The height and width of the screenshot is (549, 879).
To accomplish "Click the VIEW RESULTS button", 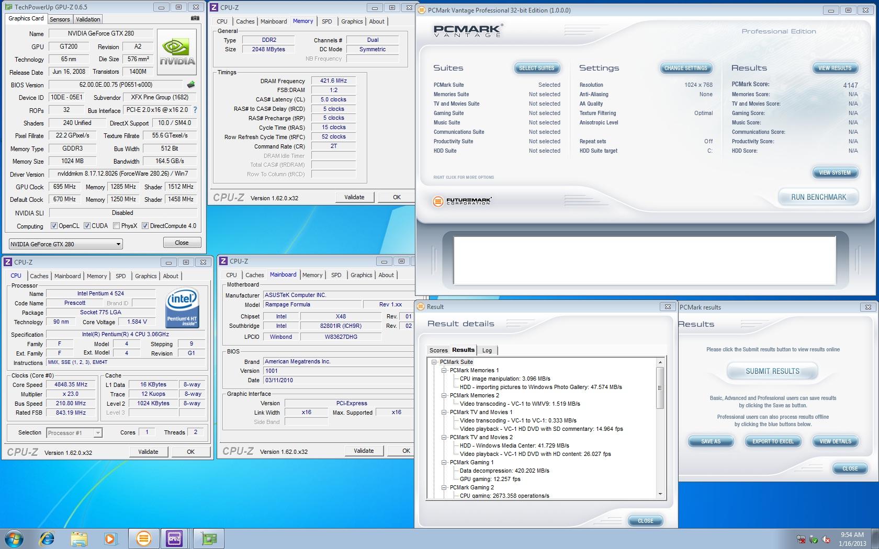I will tap(835, 68).
